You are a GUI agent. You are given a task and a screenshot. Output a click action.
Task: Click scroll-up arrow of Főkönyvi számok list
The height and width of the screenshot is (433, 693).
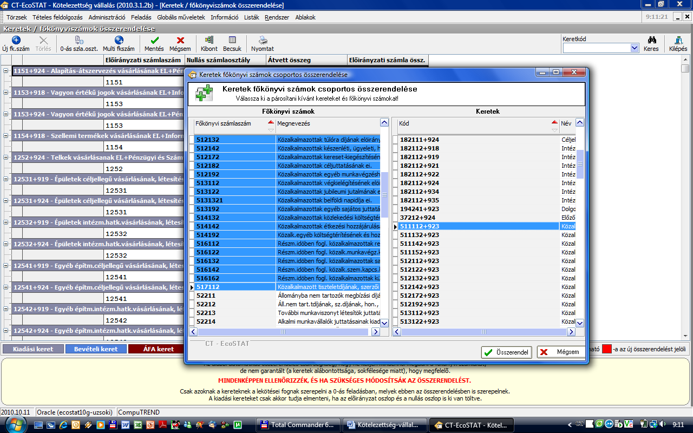click(x=384, y=122)
